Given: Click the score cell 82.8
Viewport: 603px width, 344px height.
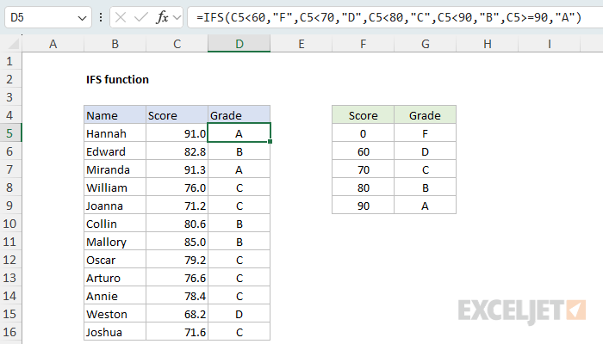Looking at the screenshot, I should click(x=177, y=151).
